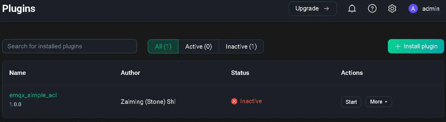This screenshot has height=122, width=446.
Task: Click the red Inactive status icon
Action: (234, 101)
